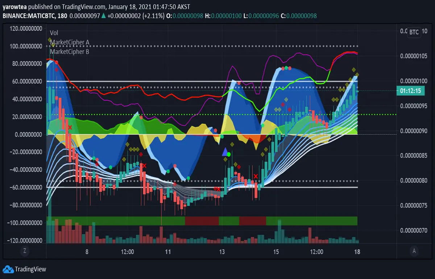Select the Vol indicator label
The height and width of the screenshot is (279, 435).
pyautogui.click(x=54, y=33)
